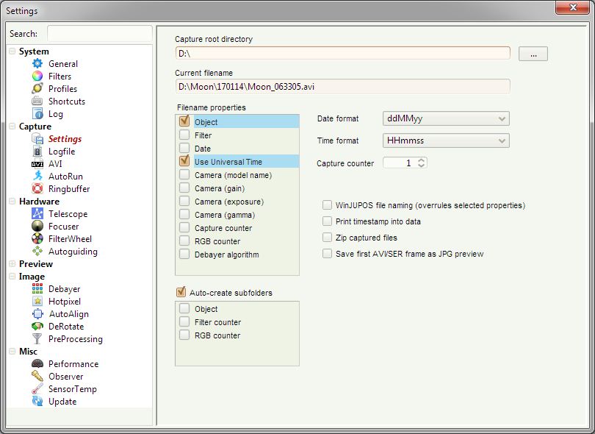Screen dimensions: 595x434
Task: Increase the Capture counter value
Action: click(x=421, y=160)
